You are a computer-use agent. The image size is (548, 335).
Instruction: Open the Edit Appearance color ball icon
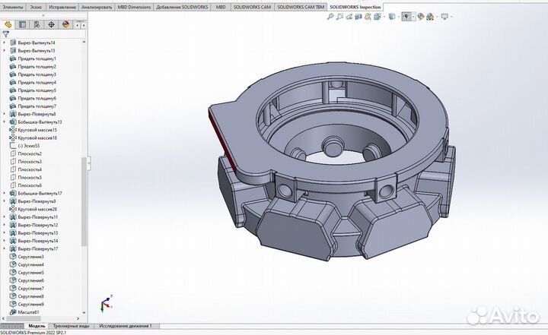pyautogui.click(x=419, y=16)
